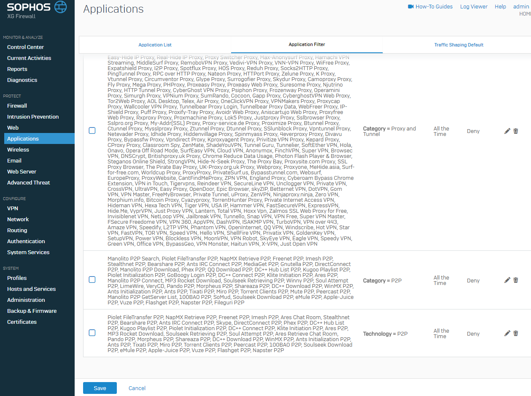The image size is (531, 396).
Task: Click the Applications page heading
Action: [113, 9]
